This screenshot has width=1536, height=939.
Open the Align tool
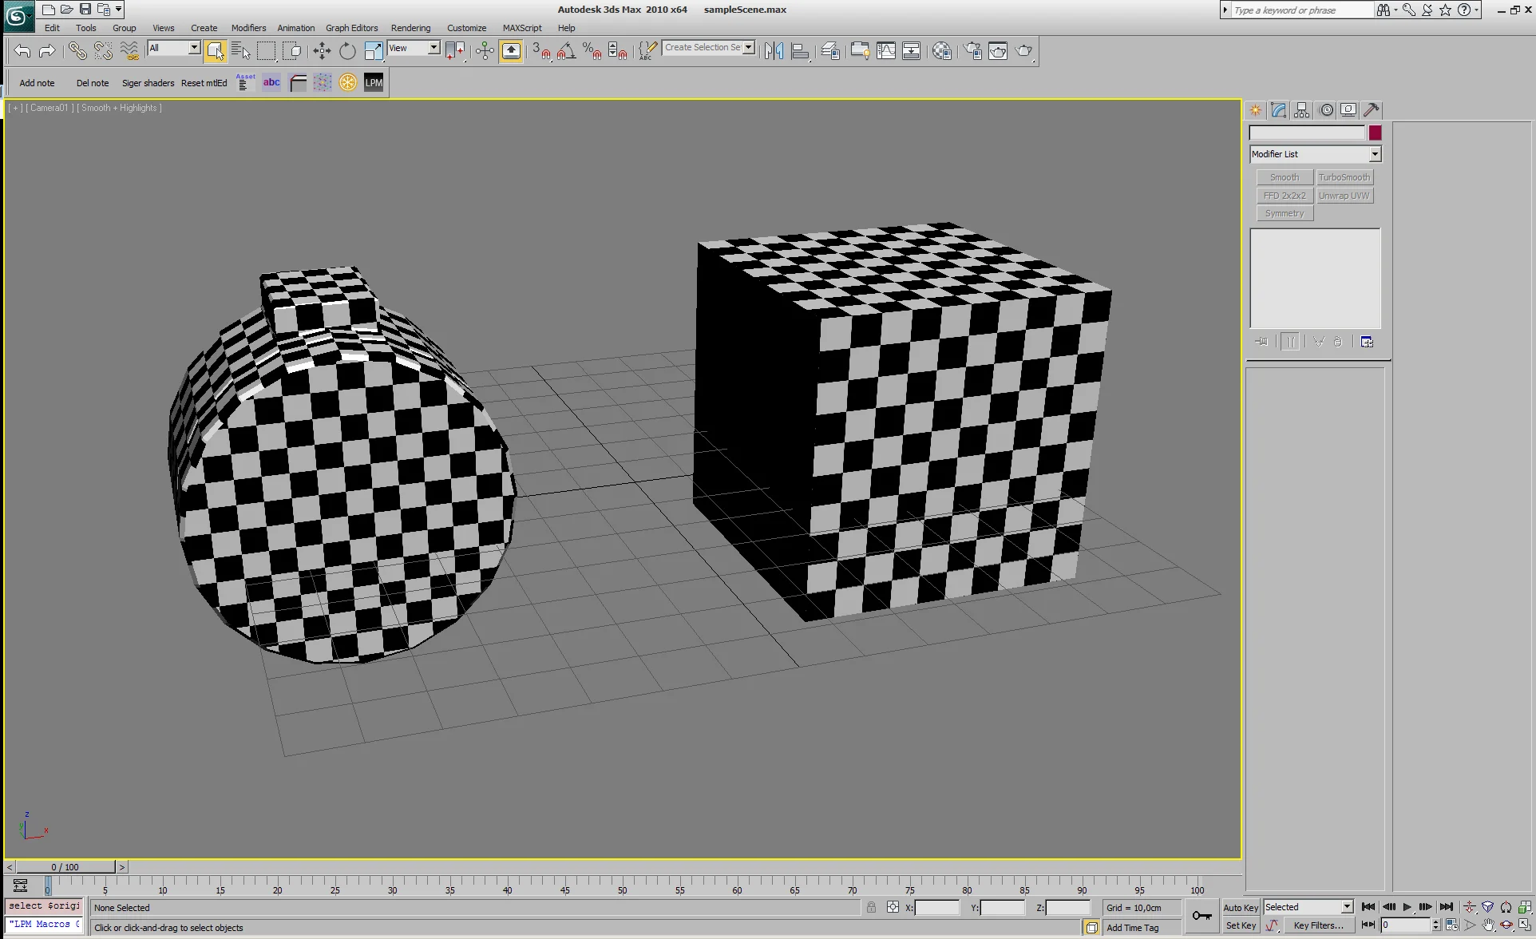tap(800, 51)
